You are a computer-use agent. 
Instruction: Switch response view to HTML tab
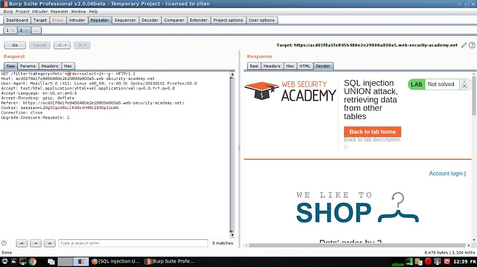click(305, 66)
